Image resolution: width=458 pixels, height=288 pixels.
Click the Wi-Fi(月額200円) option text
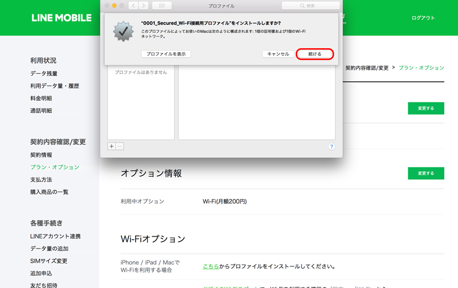pos(224,202)
